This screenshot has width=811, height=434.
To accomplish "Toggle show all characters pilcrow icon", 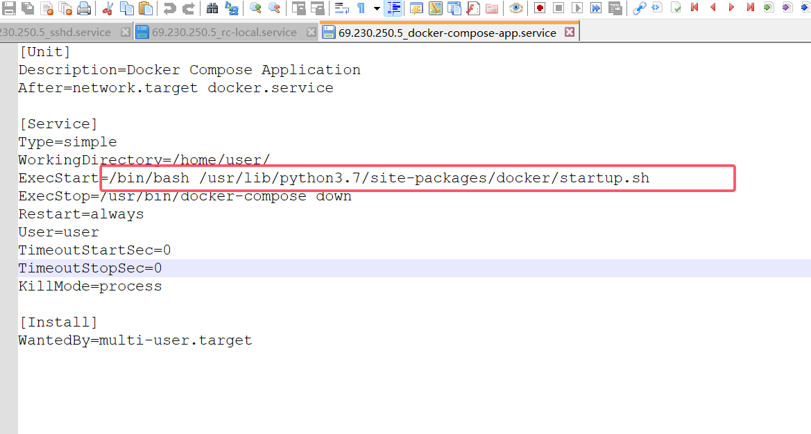I will point(361,8).
